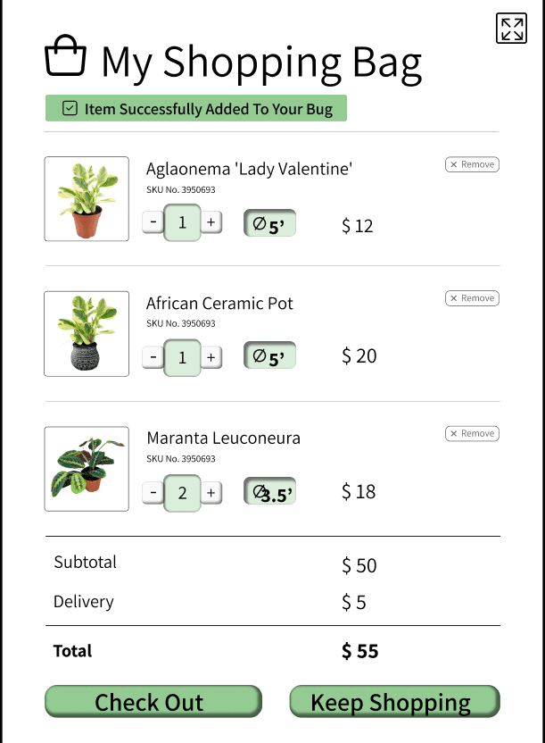The width and height of the screenshot is (545, 743).
Task: Open the 5' size selector for Aglaonema
Action: 269,222
